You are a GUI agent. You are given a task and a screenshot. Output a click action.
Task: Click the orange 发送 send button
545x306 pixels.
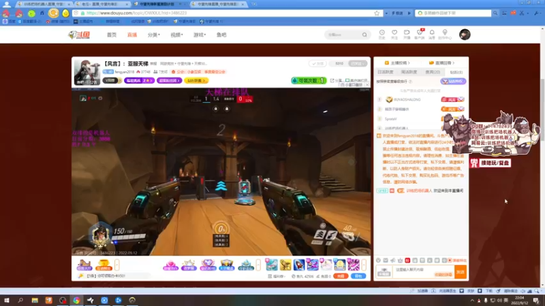(461, 272)
